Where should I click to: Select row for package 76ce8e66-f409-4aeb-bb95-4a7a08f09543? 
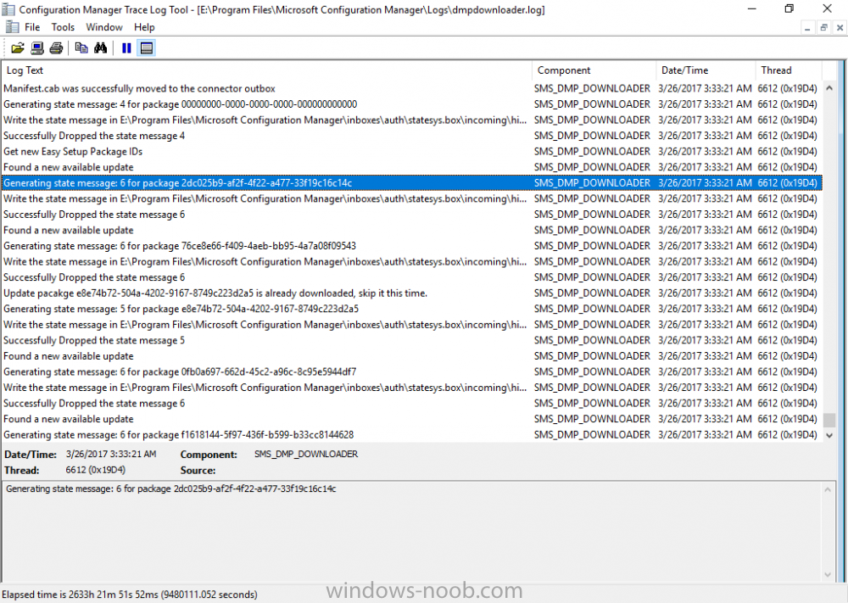coord(412,246)
